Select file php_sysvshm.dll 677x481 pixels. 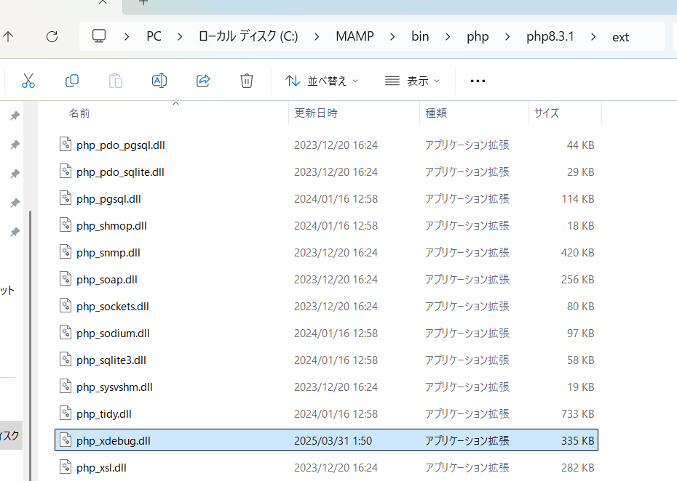click(x=326, y=387)
